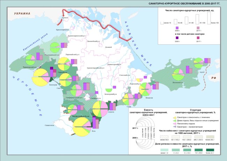
Task: Click the Yalta pie chart diagram
Action: [82, 127]
